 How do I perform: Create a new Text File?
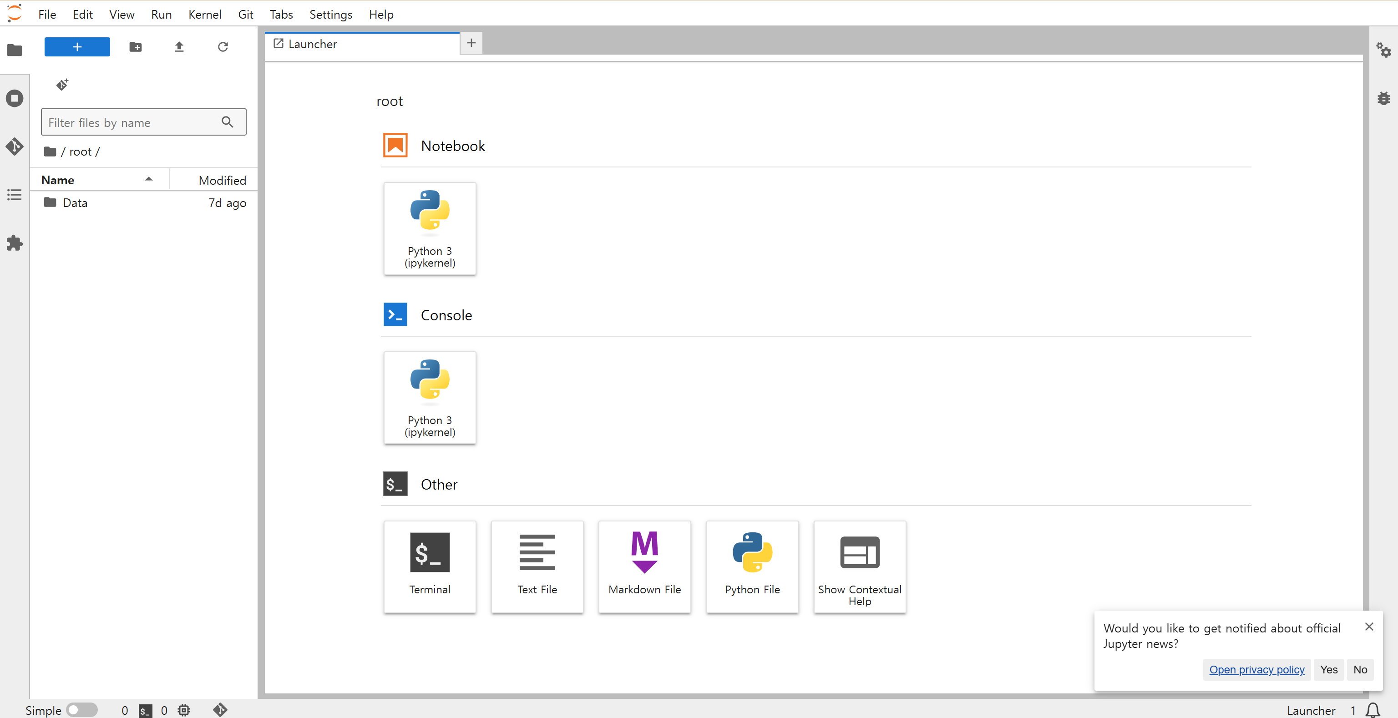pos(537,567)
